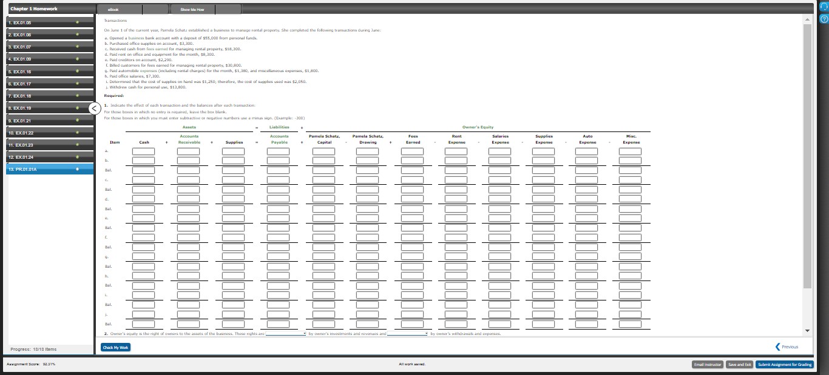Click status dot beside 12. EX.01.24
The width and height of the screenshot is (829, 375).
76,158
